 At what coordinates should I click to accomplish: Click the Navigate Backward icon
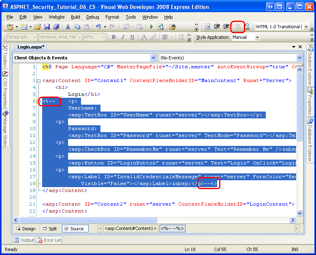[x=126, y=27]
